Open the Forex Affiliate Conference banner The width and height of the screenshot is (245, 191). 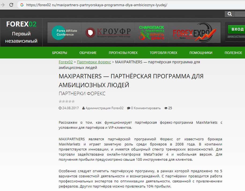[x=65, y=32]
